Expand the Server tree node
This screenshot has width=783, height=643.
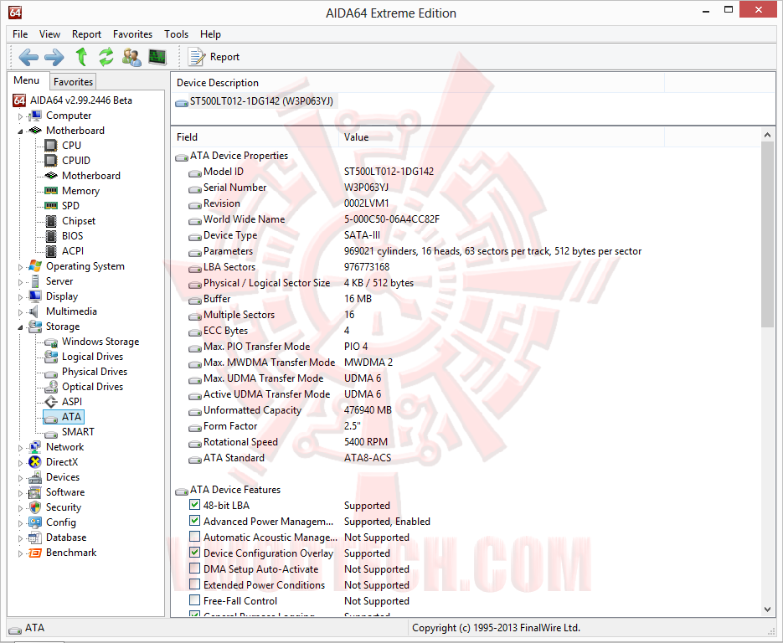[20, 282]
